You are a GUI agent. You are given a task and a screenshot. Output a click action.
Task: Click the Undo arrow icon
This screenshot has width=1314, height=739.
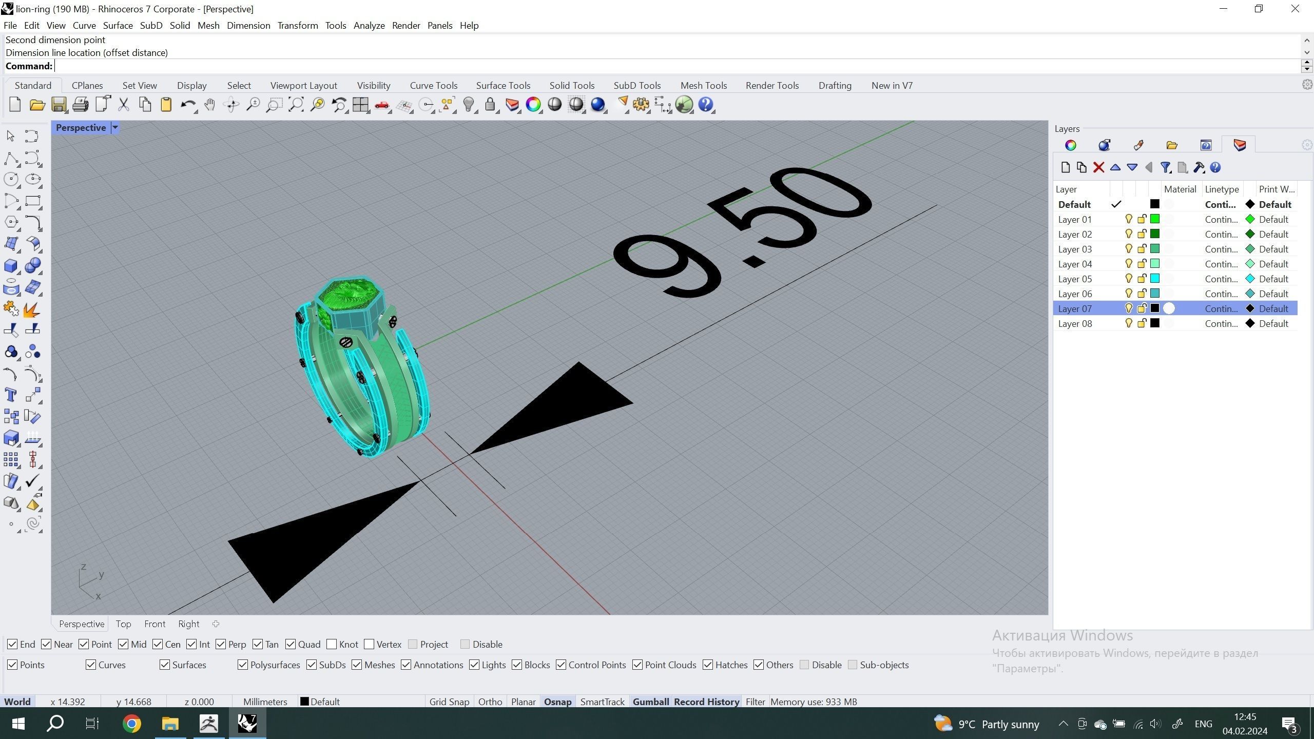click(x=188, y=105)
